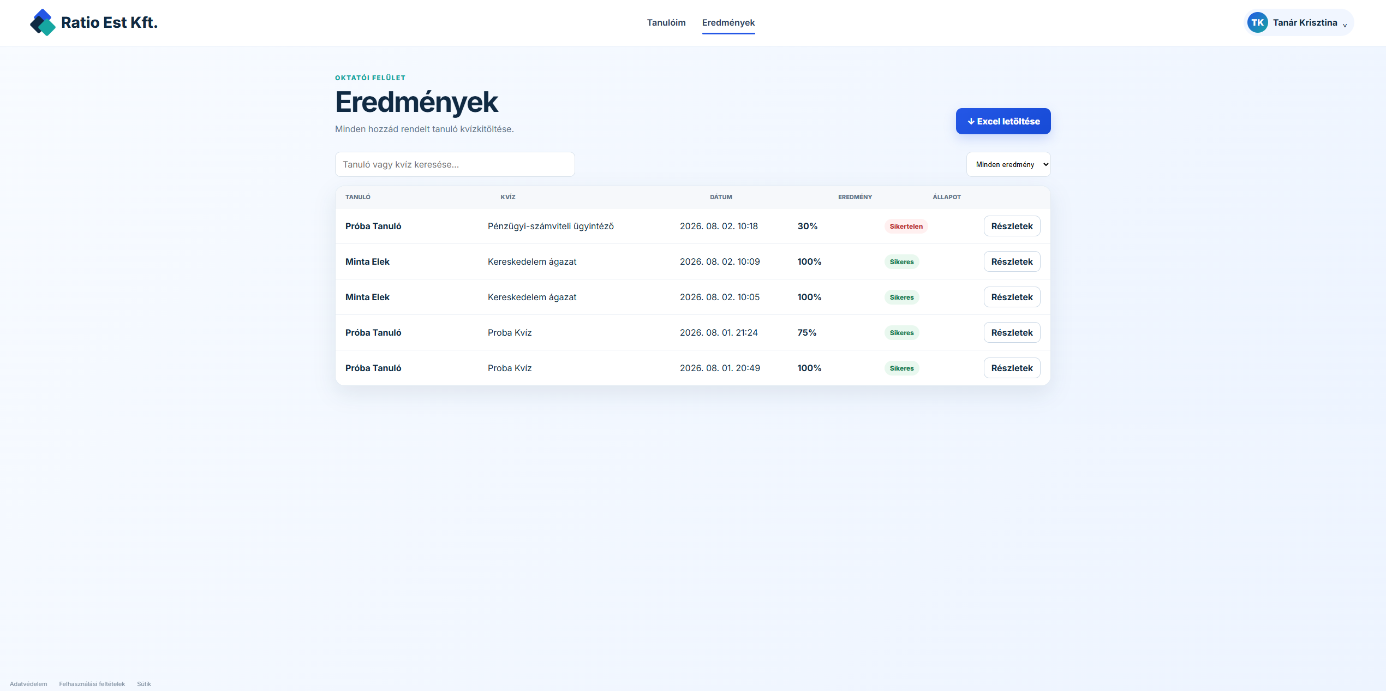Click the 75% result value
Viewport: 1386px width, 691px height.
pyautogui.click(x=806, y=332)
